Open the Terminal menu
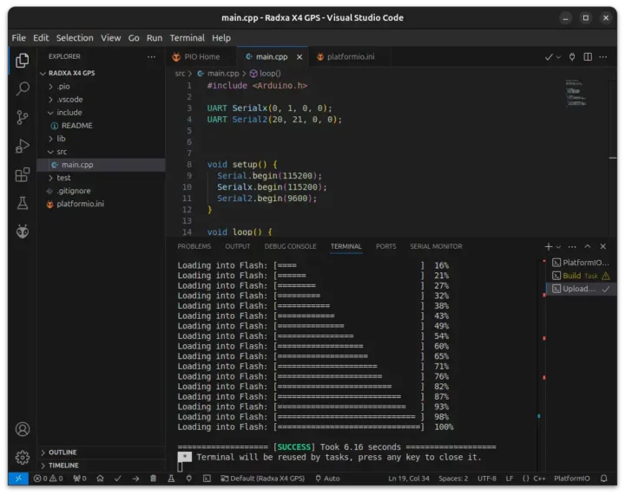 pyautogui.click(x=187, y=38)
